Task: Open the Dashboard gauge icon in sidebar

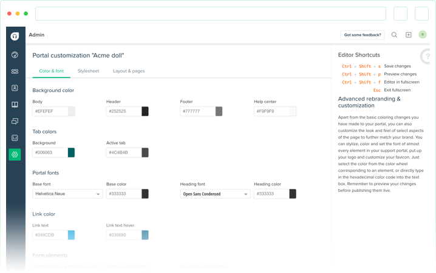Action: (x=15, y=55)
